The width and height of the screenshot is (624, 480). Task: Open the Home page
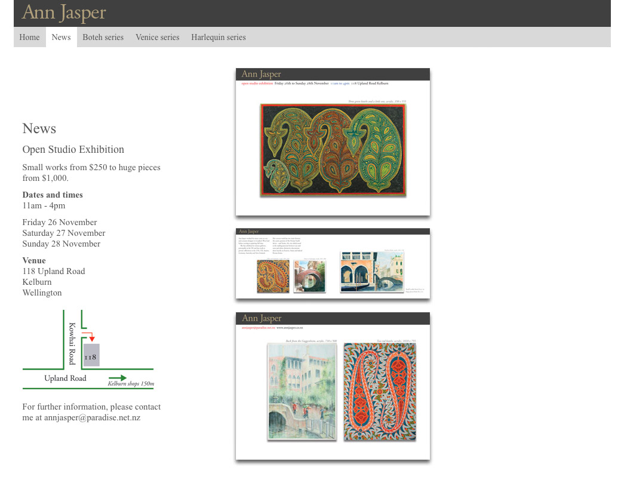point(29,37)
